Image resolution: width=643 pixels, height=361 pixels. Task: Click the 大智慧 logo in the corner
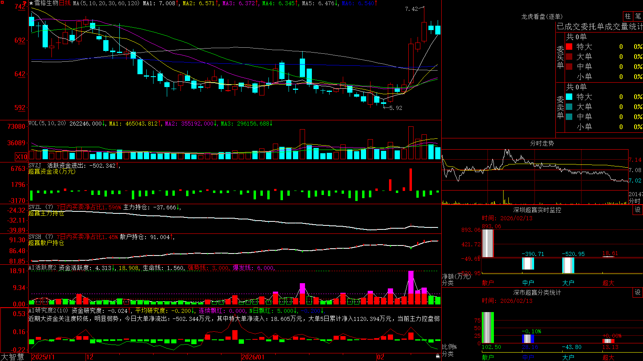(12, 357)
